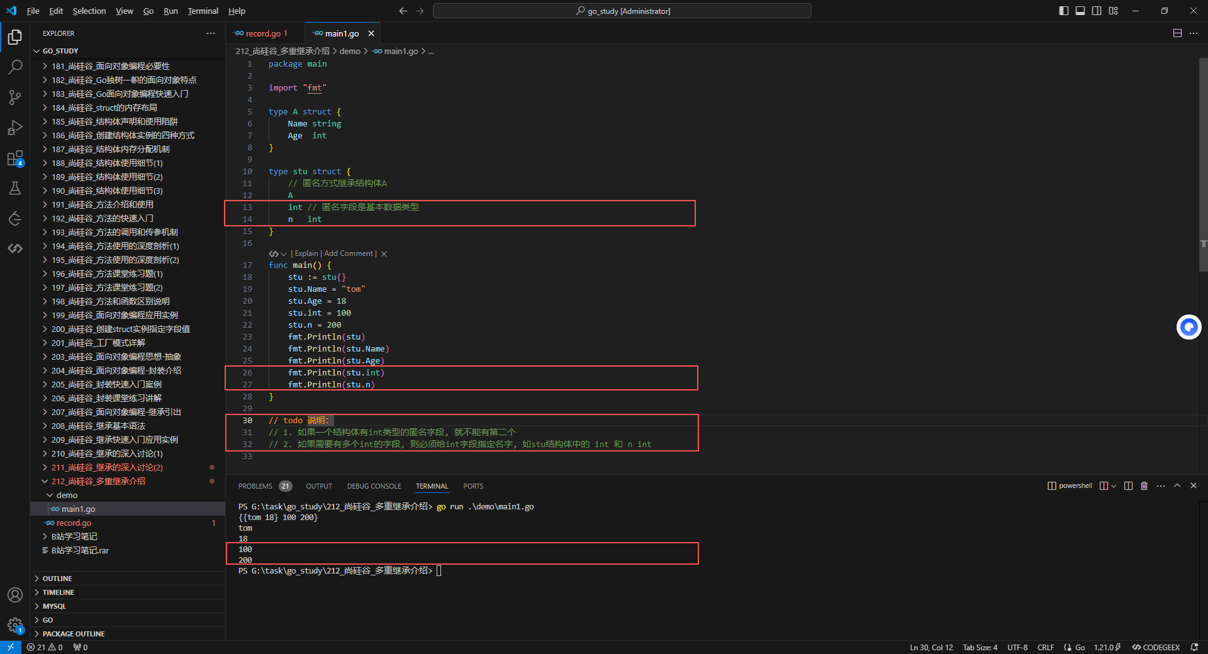Switch to the PORTS panel tab
Image resolution: width=1208 pixels, height=654 pixels.
click(473, 486)
